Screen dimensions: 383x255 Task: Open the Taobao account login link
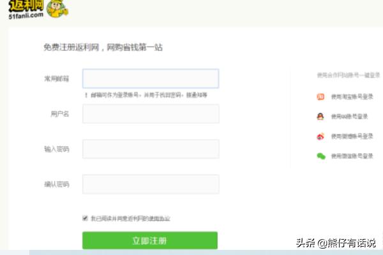[352, 97]
